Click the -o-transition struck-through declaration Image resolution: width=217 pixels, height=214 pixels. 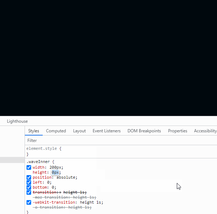pyautogui.click(x=62, y=207)
